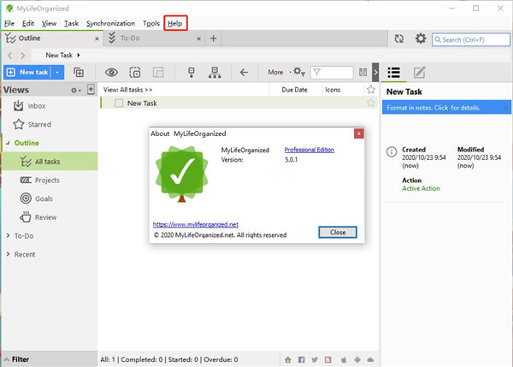Click the Facebook icon in status bar

click(x=301, y=360)
